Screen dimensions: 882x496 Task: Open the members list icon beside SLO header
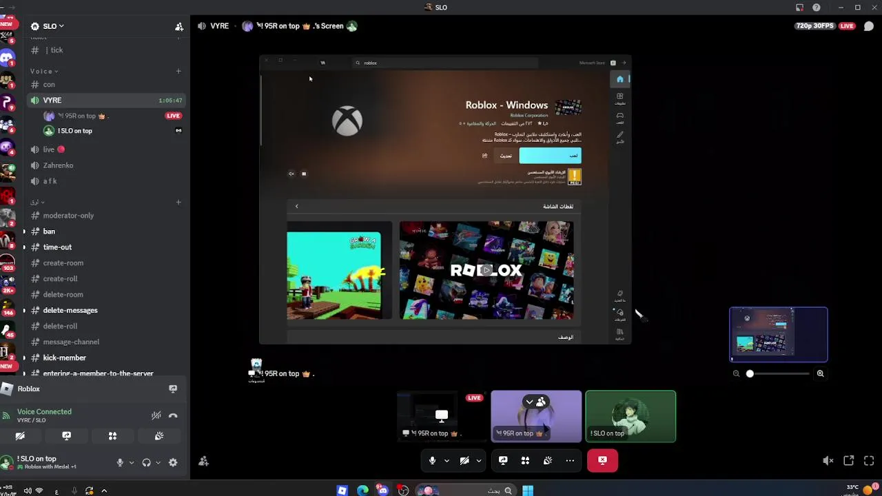pos(179,26)
